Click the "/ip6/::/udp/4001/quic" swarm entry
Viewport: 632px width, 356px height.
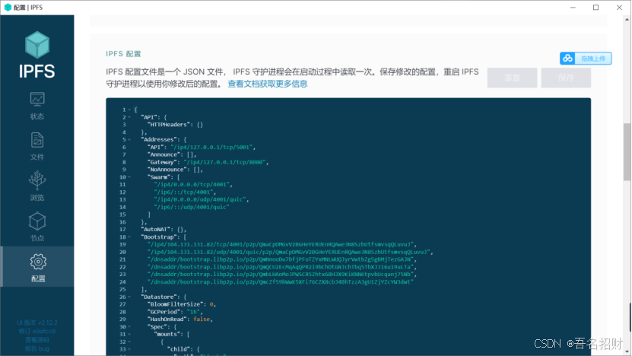(x=192, y=207)
